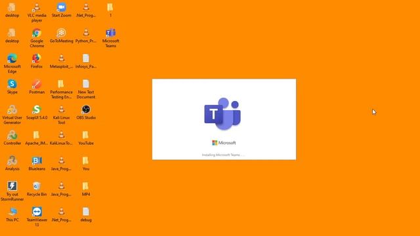The width and height of the screenshot is (420, 236).
Task: Select the folder named 1
Action: (x=110, y=10)
